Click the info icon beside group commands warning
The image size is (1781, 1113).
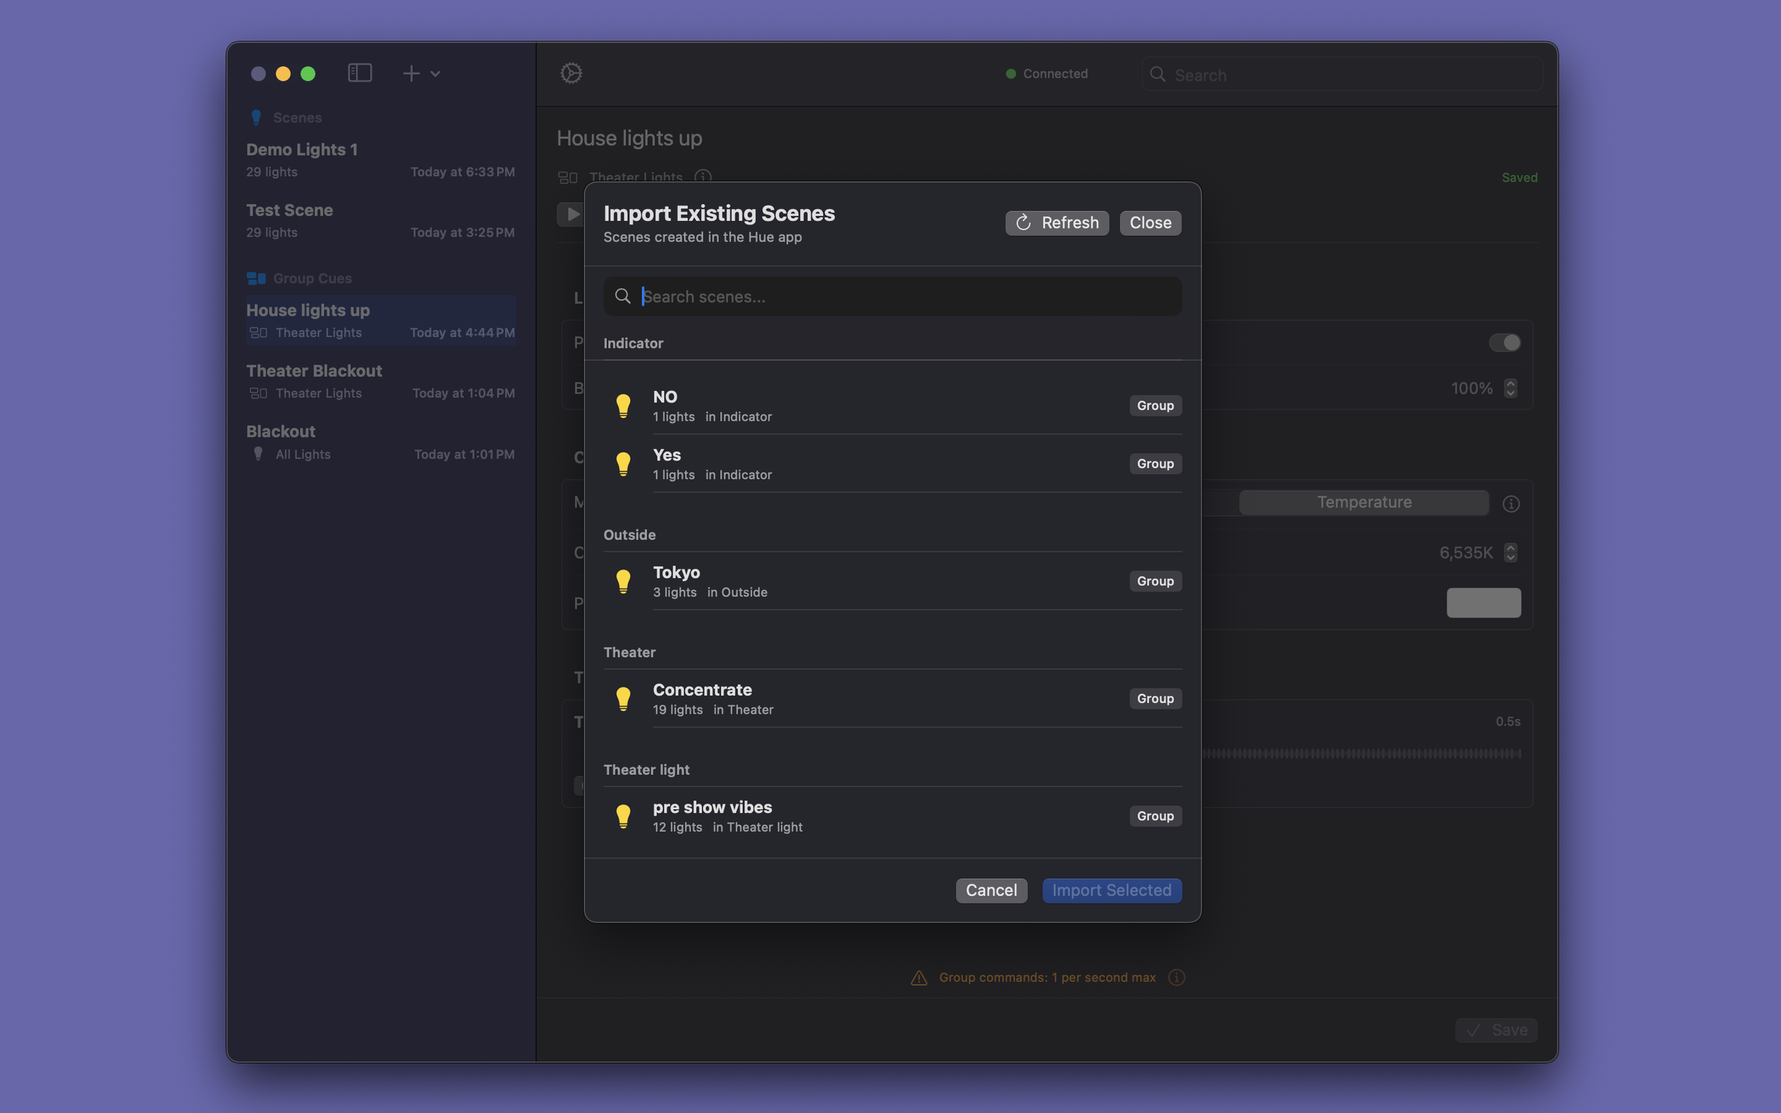click(1175, 978)
